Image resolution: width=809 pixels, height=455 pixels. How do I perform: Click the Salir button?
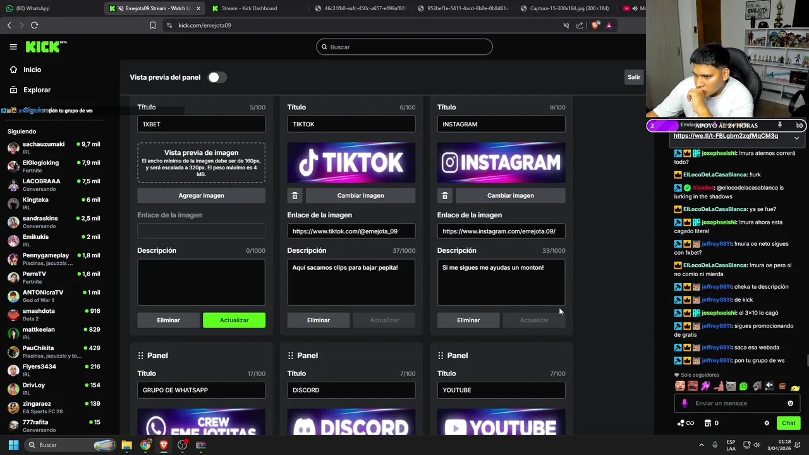[634, 77]
